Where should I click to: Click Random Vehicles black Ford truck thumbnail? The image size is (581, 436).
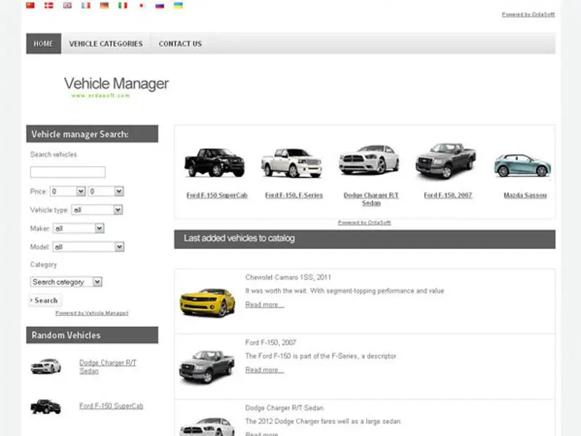tap(46, 407)
